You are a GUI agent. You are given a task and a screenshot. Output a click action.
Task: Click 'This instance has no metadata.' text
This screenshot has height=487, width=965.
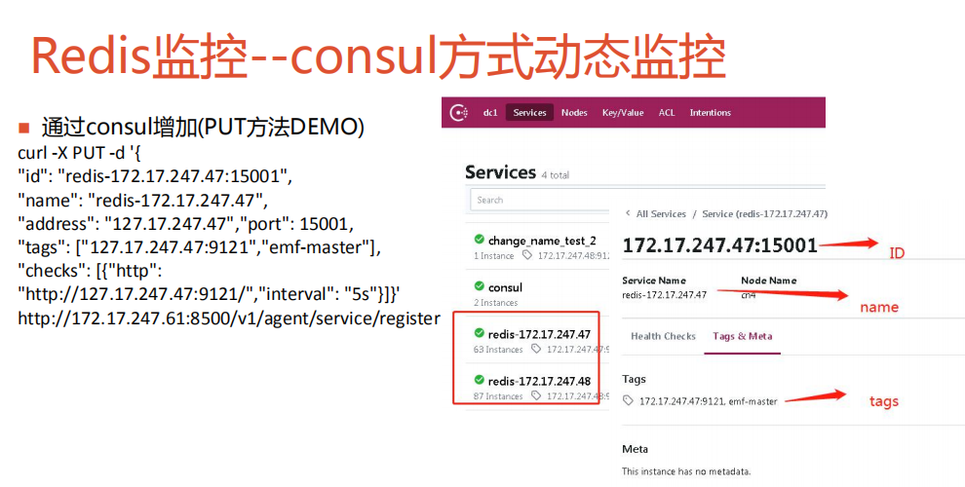(686, 471)
